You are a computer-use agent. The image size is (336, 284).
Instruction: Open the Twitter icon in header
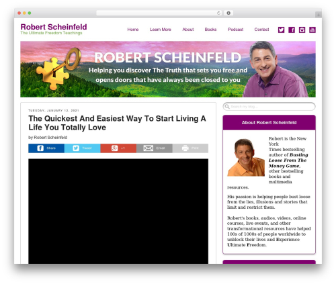281,30
